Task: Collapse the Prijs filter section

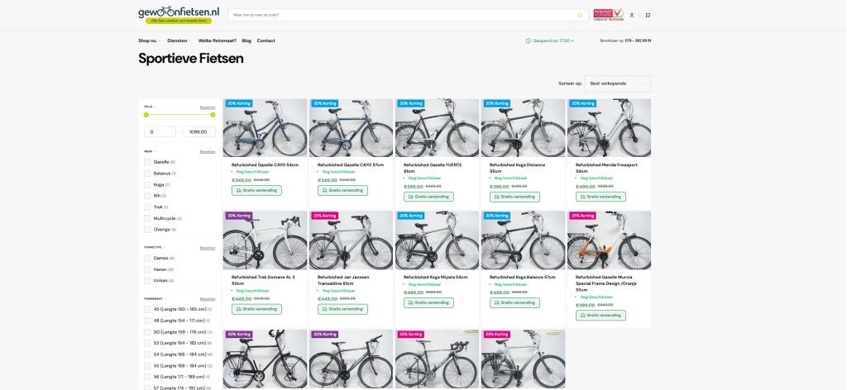Action: pos(150,107)
